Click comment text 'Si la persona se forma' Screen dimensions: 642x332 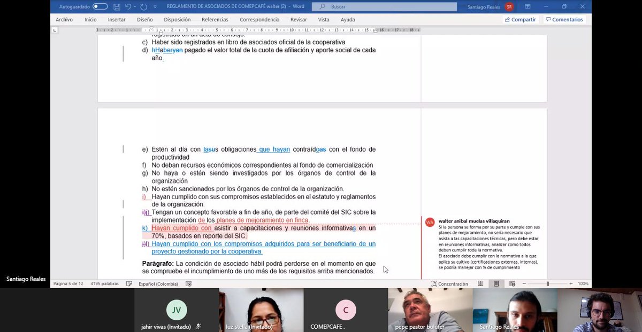pyautogui.click(x=459, y=227)
